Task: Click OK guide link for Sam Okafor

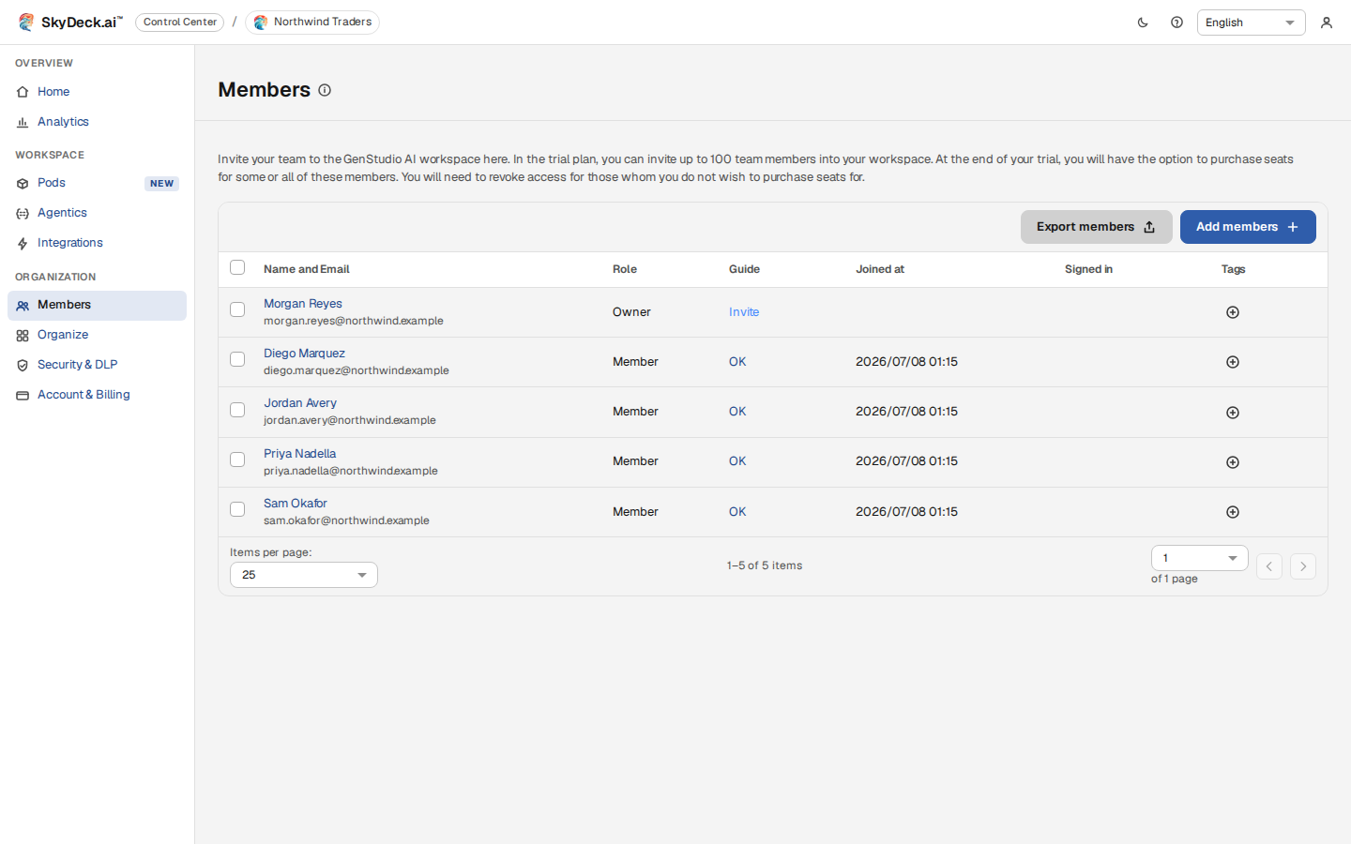Action: (x=737, y=512)
